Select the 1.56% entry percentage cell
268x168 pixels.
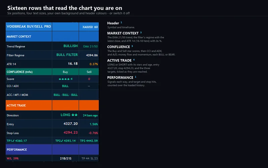point(89,124)
